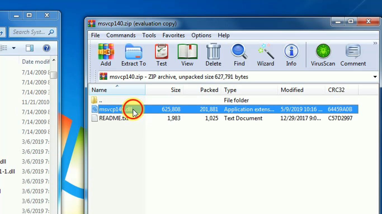Open the Help menu
This screenshot has height=214, width=382.
click(224, 35)
